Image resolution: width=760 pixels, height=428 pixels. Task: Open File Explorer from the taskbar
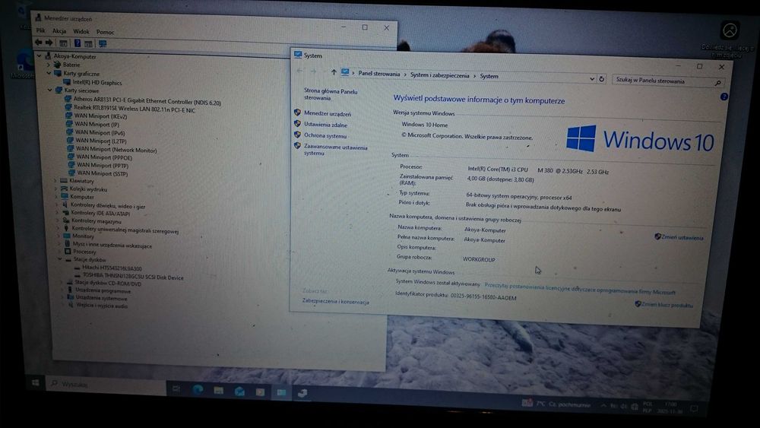(x=219, y=390)
